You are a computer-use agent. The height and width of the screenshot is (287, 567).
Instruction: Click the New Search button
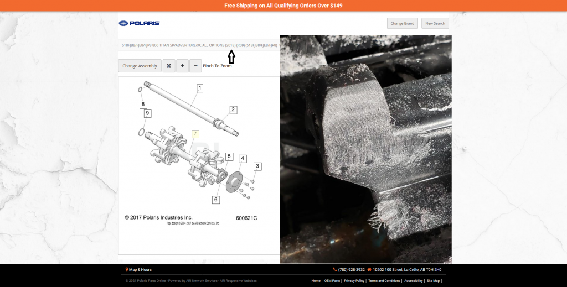435,23
